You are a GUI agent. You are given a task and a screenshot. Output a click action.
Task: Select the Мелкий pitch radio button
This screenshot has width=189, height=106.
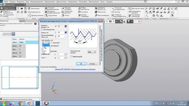click(52, 46)
